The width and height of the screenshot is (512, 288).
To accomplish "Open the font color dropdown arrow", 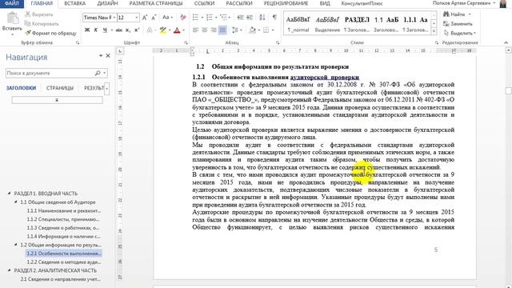I will click(x=183, y=30).
